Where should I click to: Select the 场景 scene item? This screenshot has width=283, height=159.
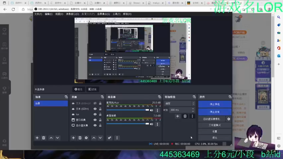51,104
